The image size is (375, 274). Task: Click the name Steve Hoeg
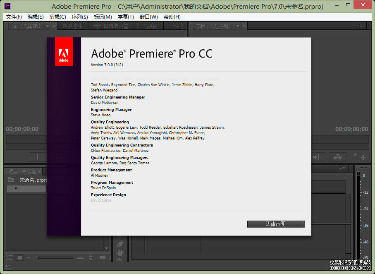coord(100,115)
